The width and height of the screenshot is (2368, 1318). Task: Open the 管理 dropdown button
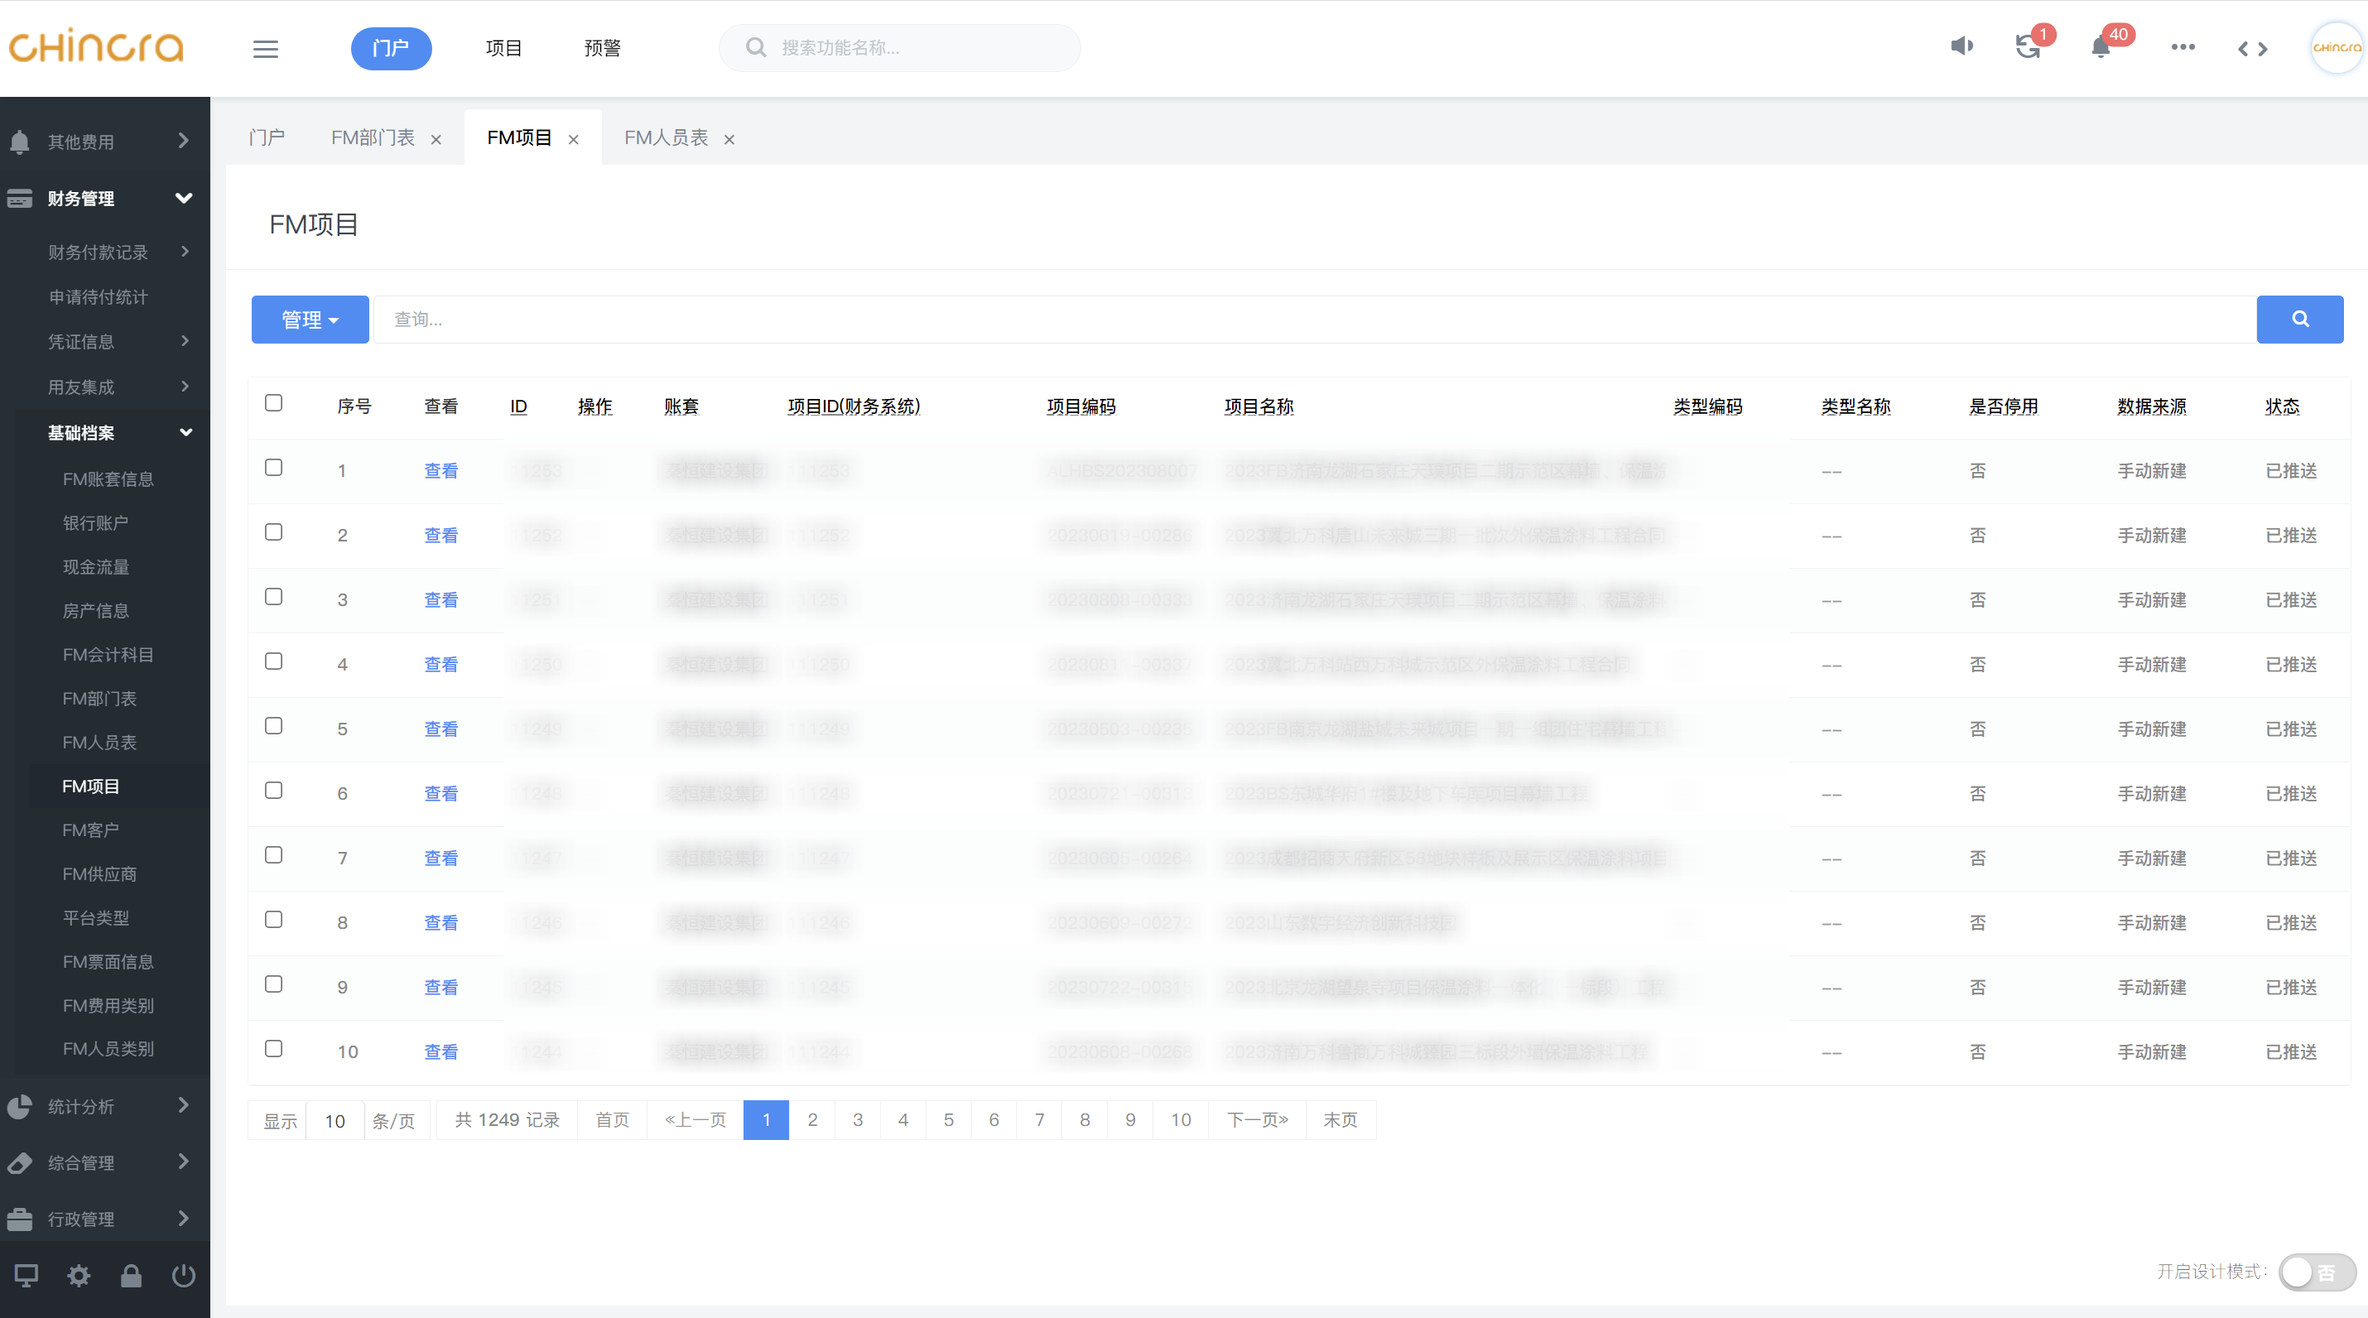(310, 319)
